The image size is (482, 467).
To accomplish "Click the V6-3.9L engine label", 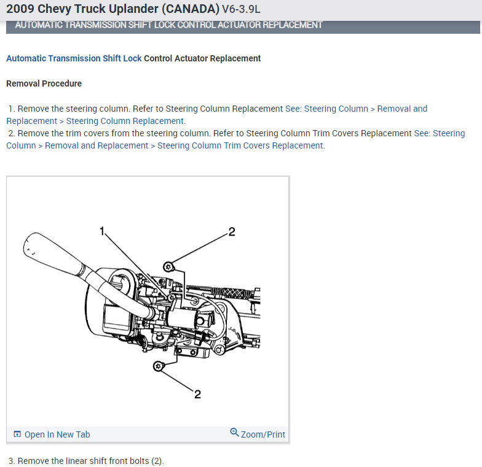I will [x=245, y=10].
